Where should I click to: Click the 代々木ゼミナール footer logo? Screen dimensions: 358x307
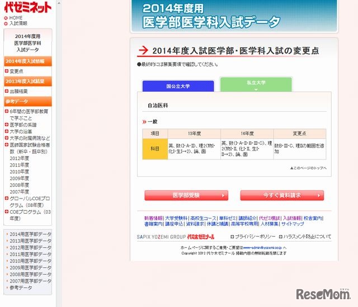pos(201,237)
